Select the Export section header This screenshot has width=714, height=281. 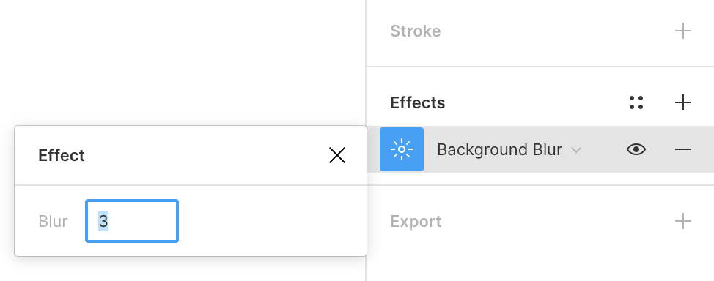click(x=416, y=222)
